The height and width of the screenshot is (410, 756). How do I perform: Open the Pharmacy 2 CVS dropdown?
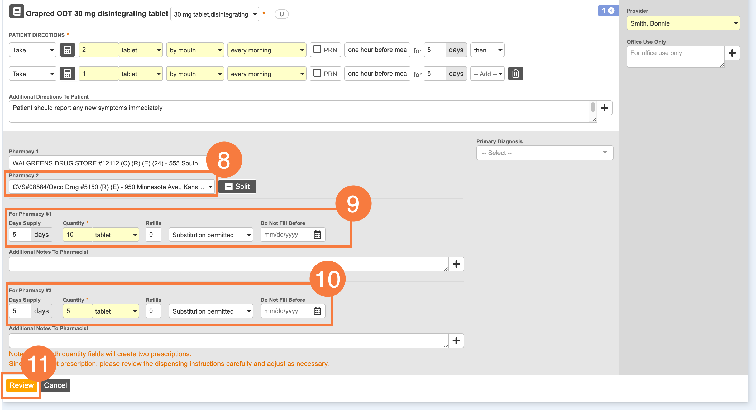(x=112, y=187)
